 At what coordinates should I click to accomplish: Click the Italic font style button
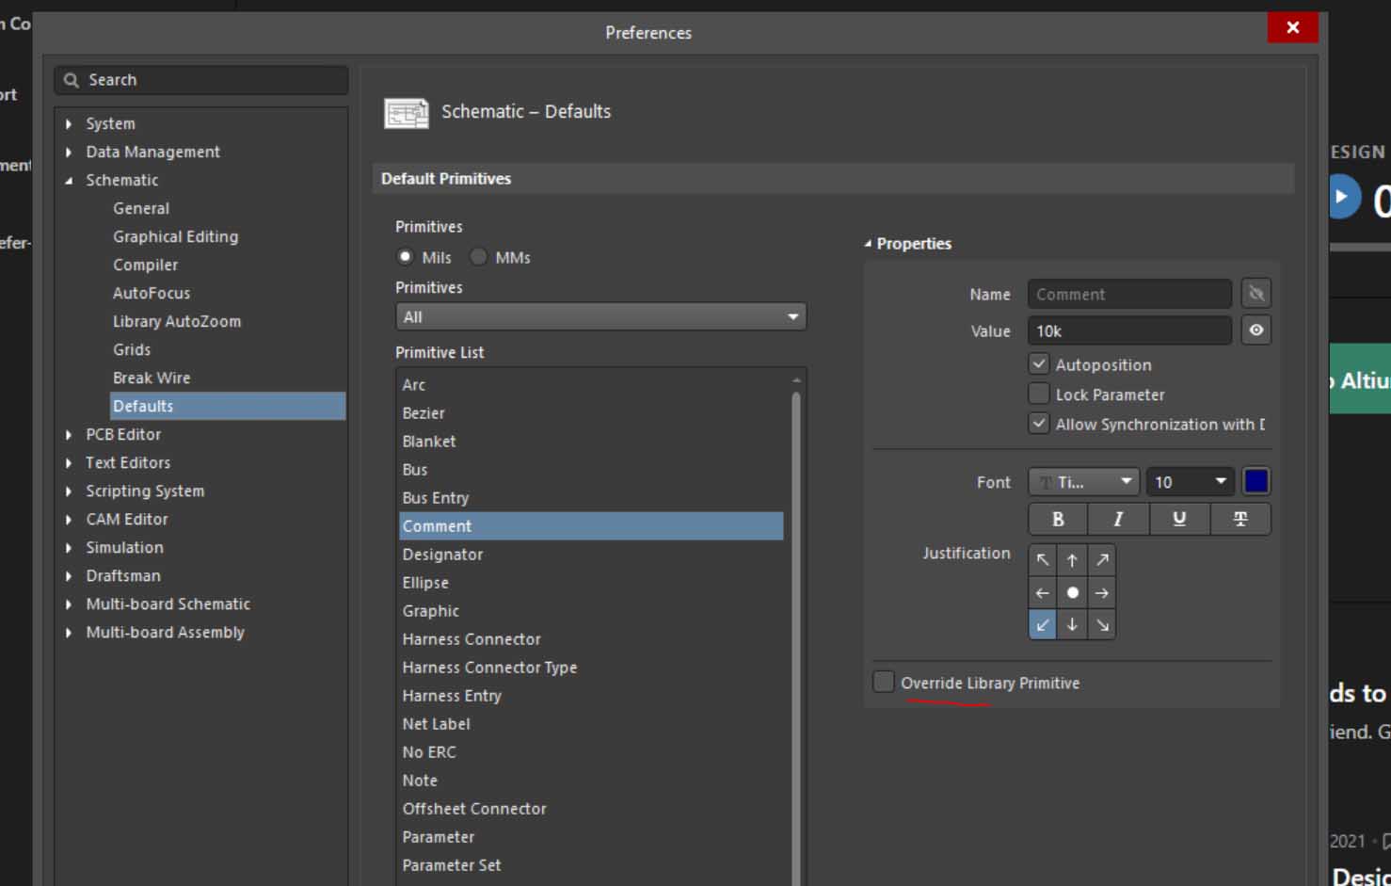click(x=1118, y=520)
